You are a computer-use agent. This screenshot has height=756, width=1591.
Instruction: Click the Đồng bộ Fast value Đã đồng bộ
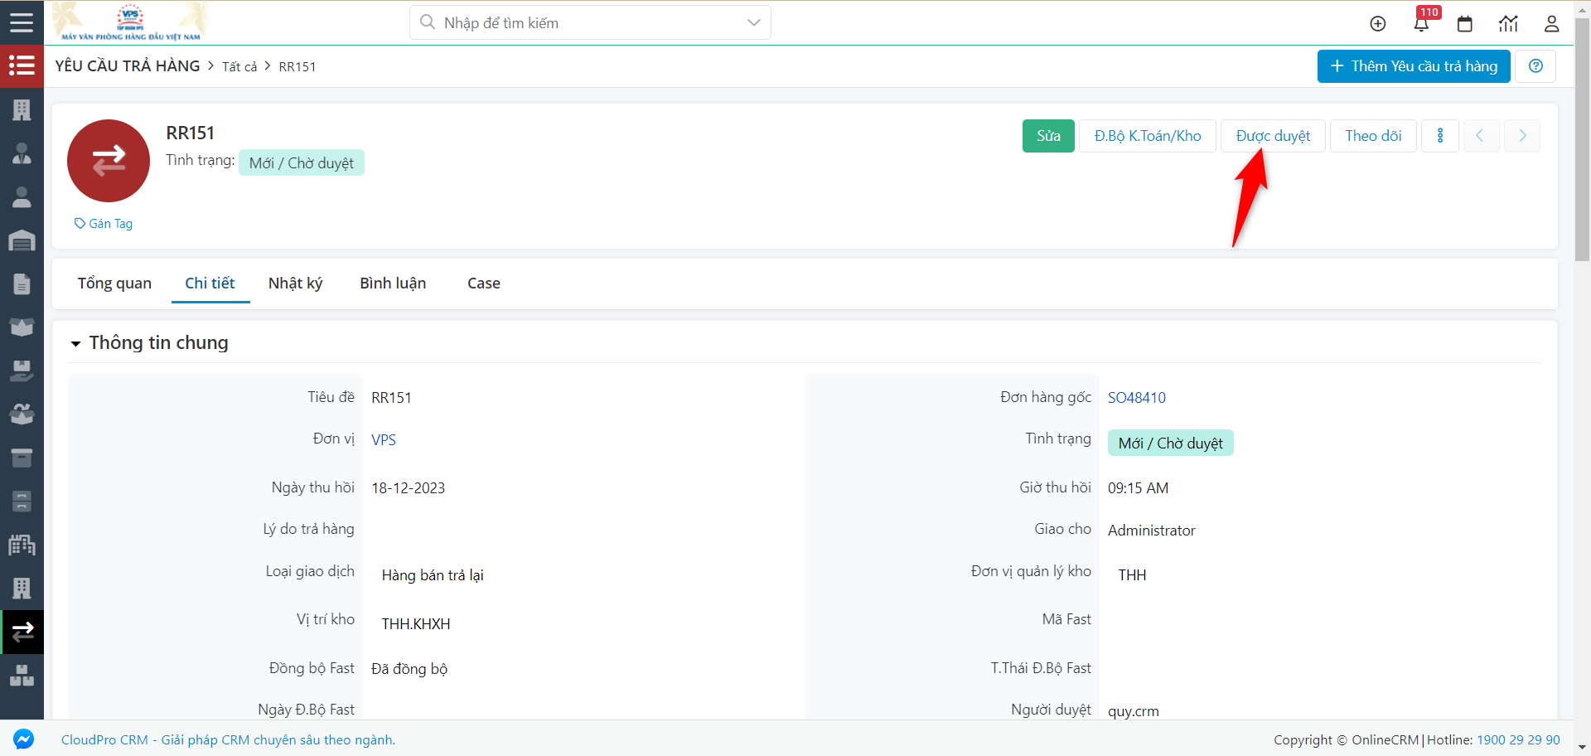tap(409, 669)
